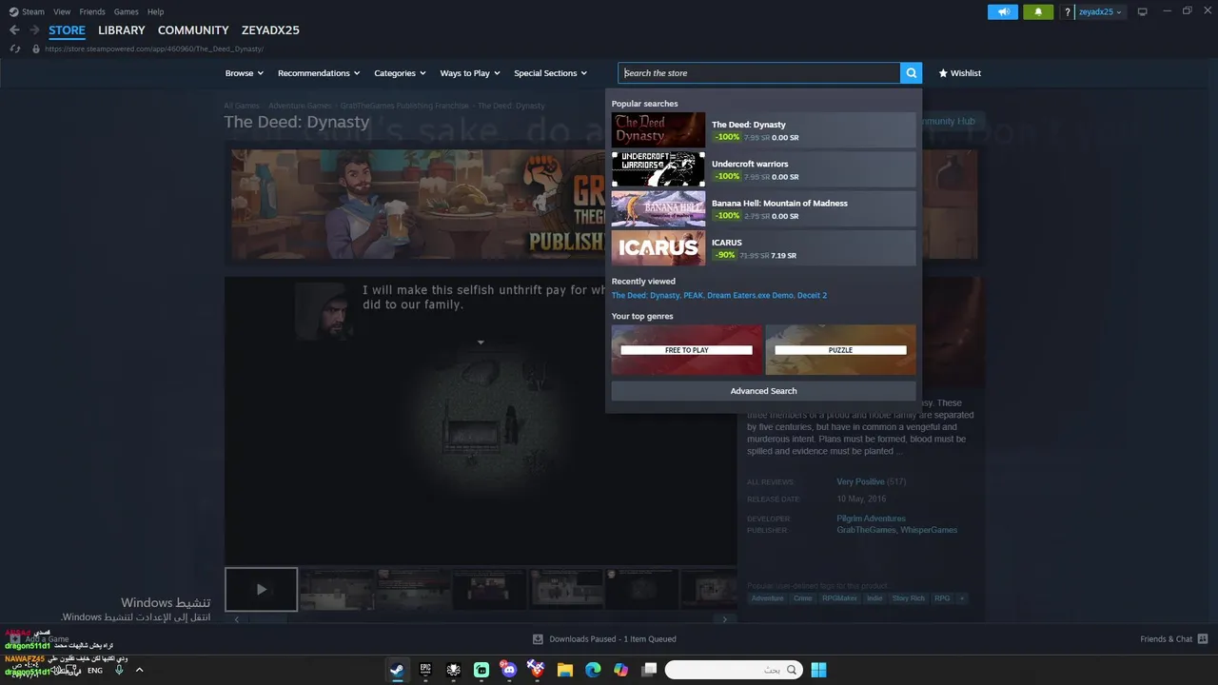Open Friends & Chat panel icon
Screen dimensions: 1218x685
pos(1203,639)
